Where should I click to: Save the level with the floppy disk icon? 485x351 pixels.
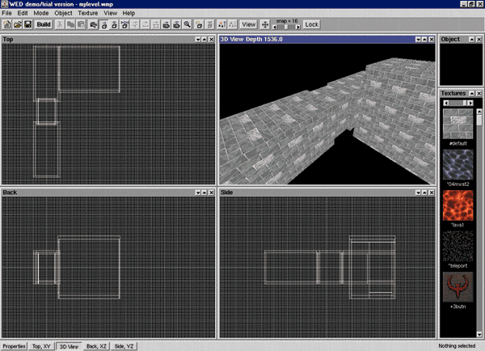27,25
